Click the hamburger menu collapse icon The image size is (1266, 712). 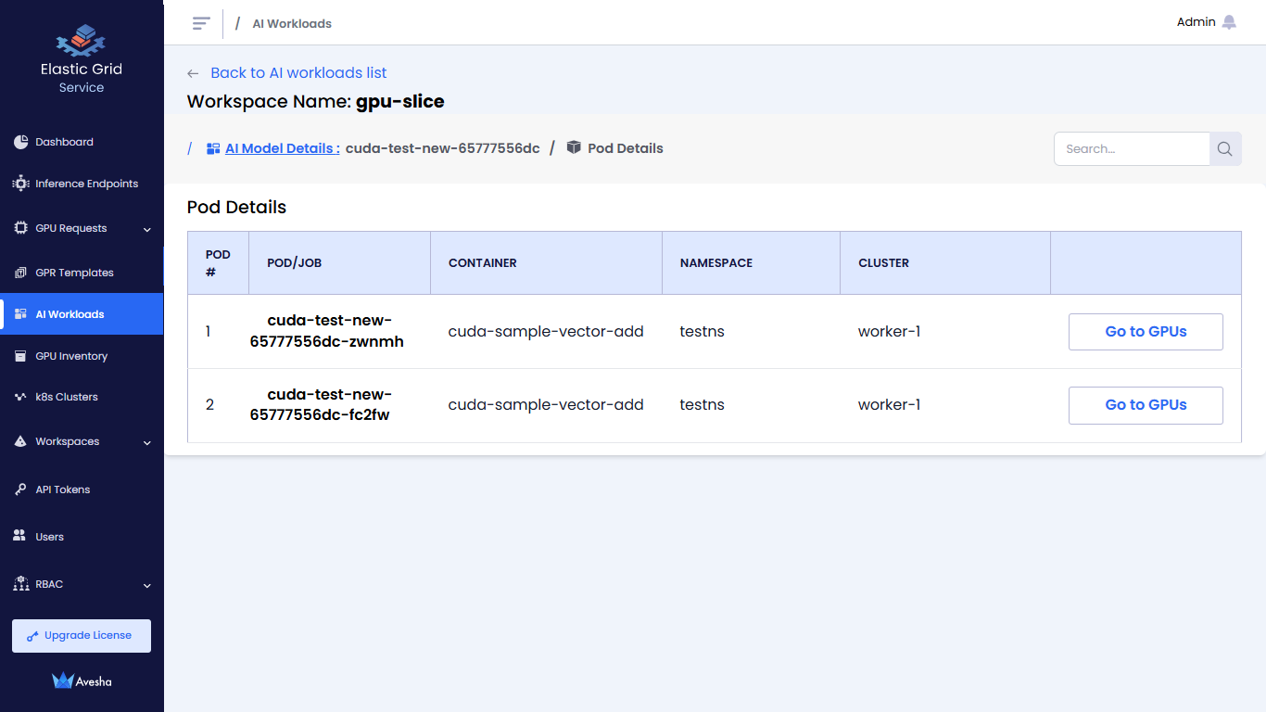tap(201, 23)
